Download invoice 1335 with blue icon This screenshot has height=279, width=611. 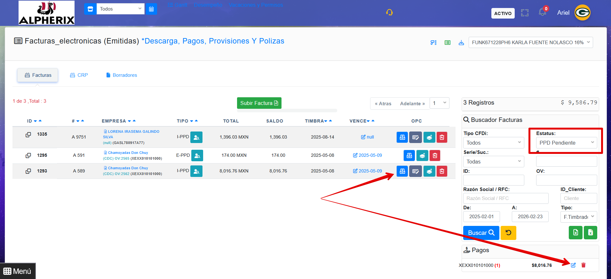pyautogui.click(x=402, y=137)
